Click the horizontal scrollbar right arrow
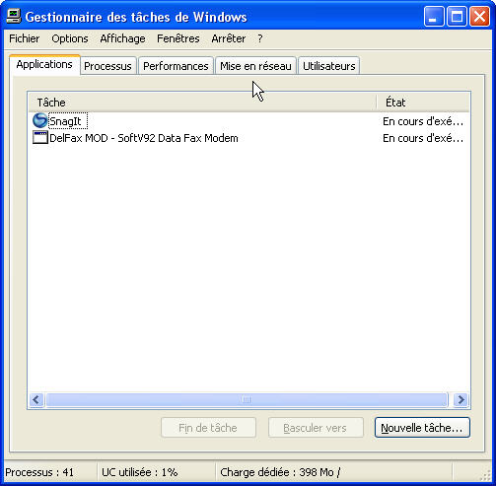The image size is (496, 486). [x=461, y=400]
